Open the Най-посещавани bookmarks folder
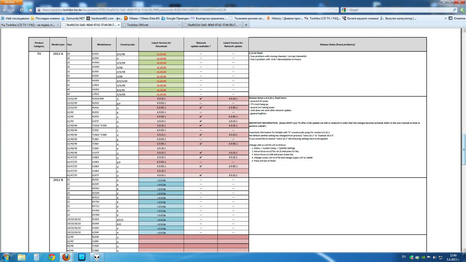This screenshot has width=466, height=262. click(15, 18)
